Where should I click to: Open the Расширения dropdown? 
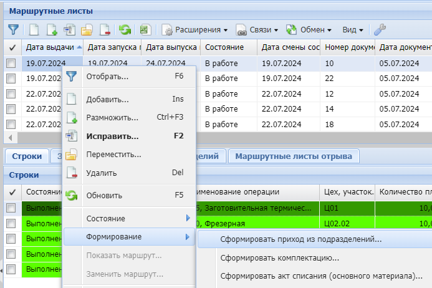[195, 29]
